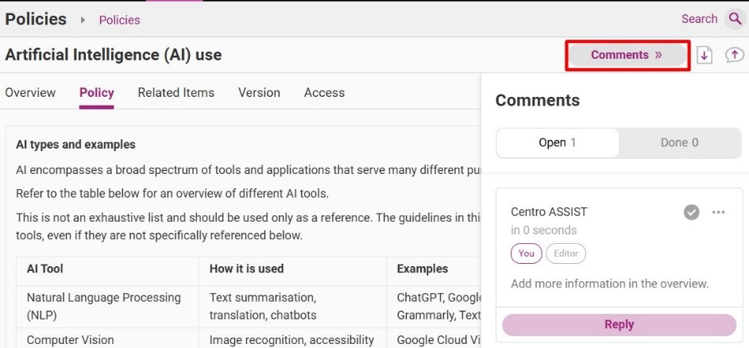Open the Access tab
749x348 pixels.
click(324, 92)
